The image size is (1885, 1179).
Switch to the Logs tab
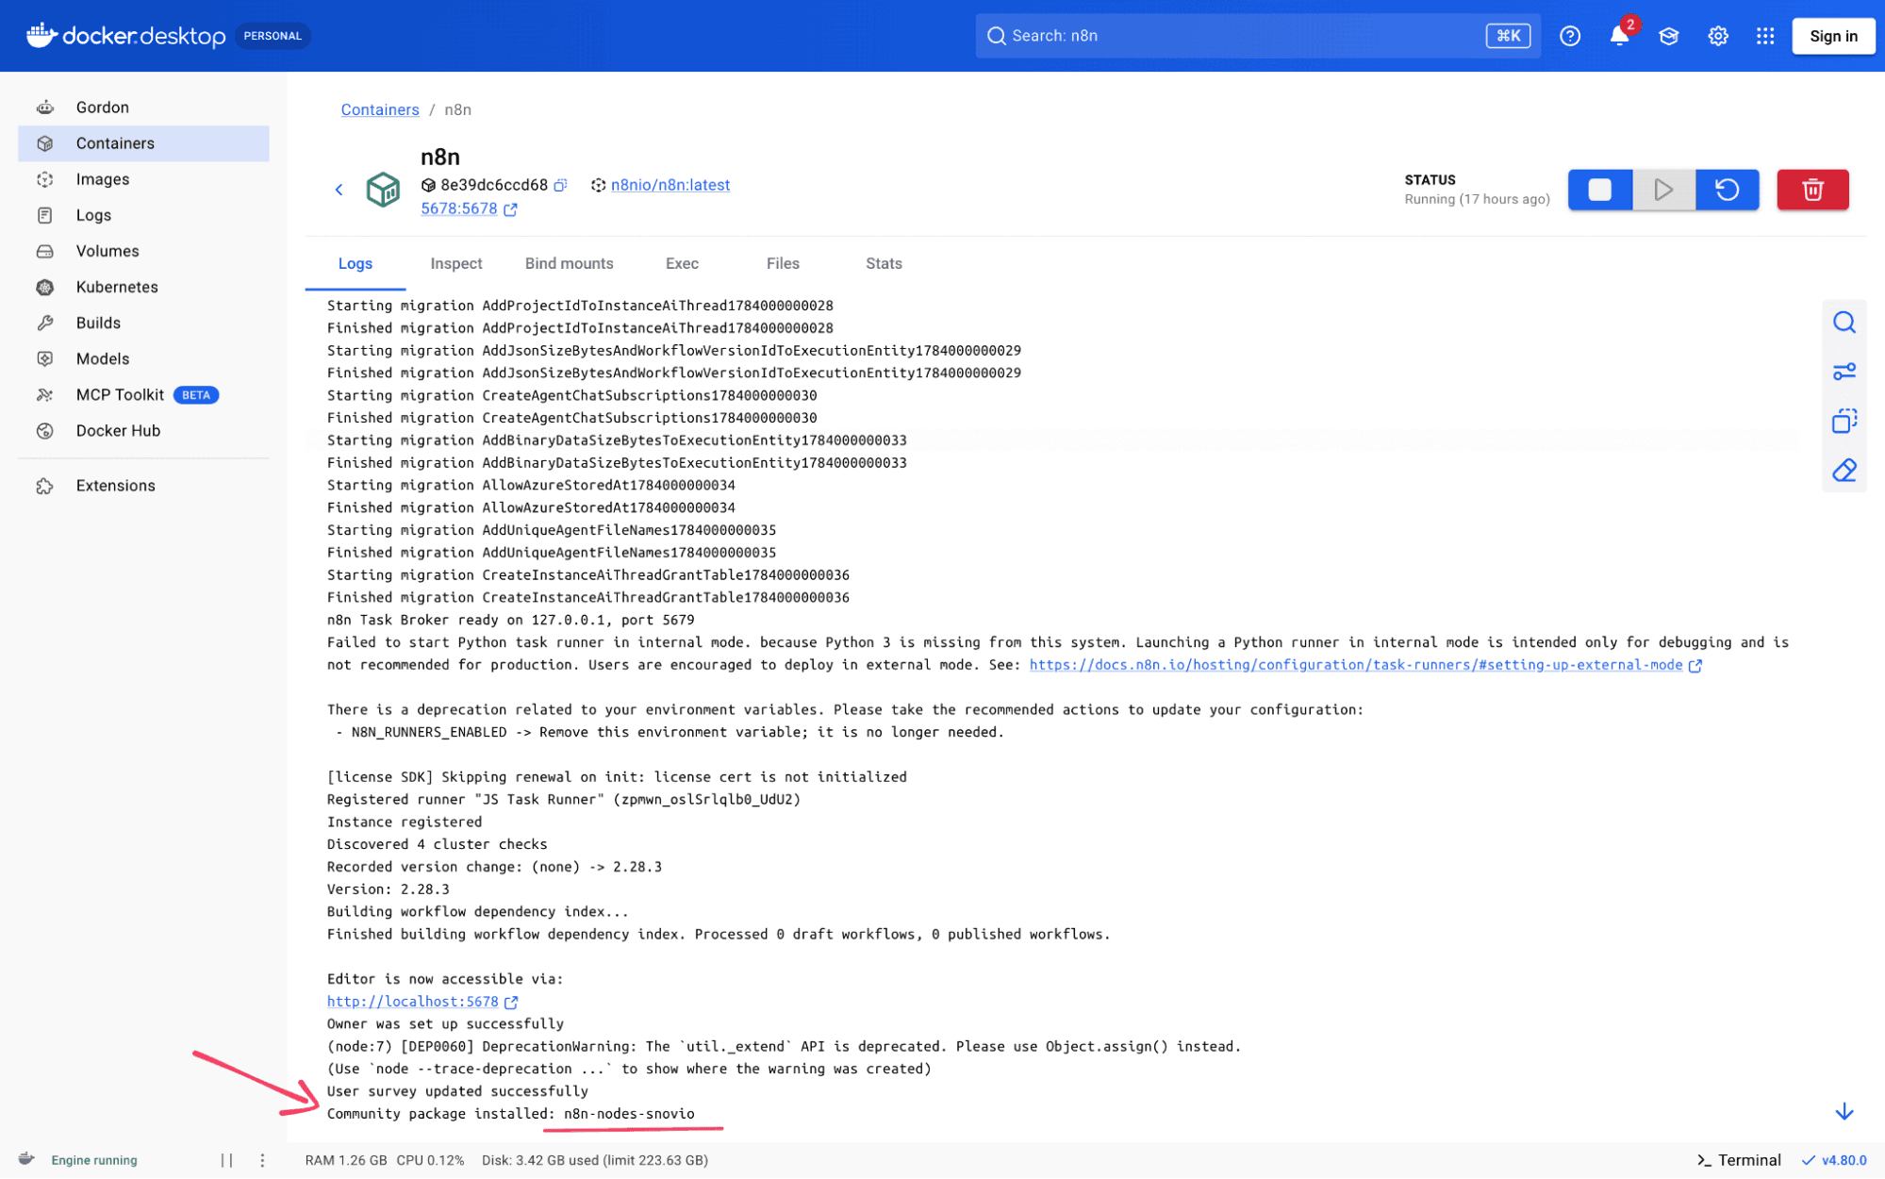click(x=356, y=264)
